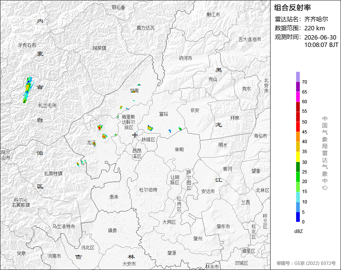Click the 龙江 map label
Screen dimensions: 341x270
[x=91, y=143]
